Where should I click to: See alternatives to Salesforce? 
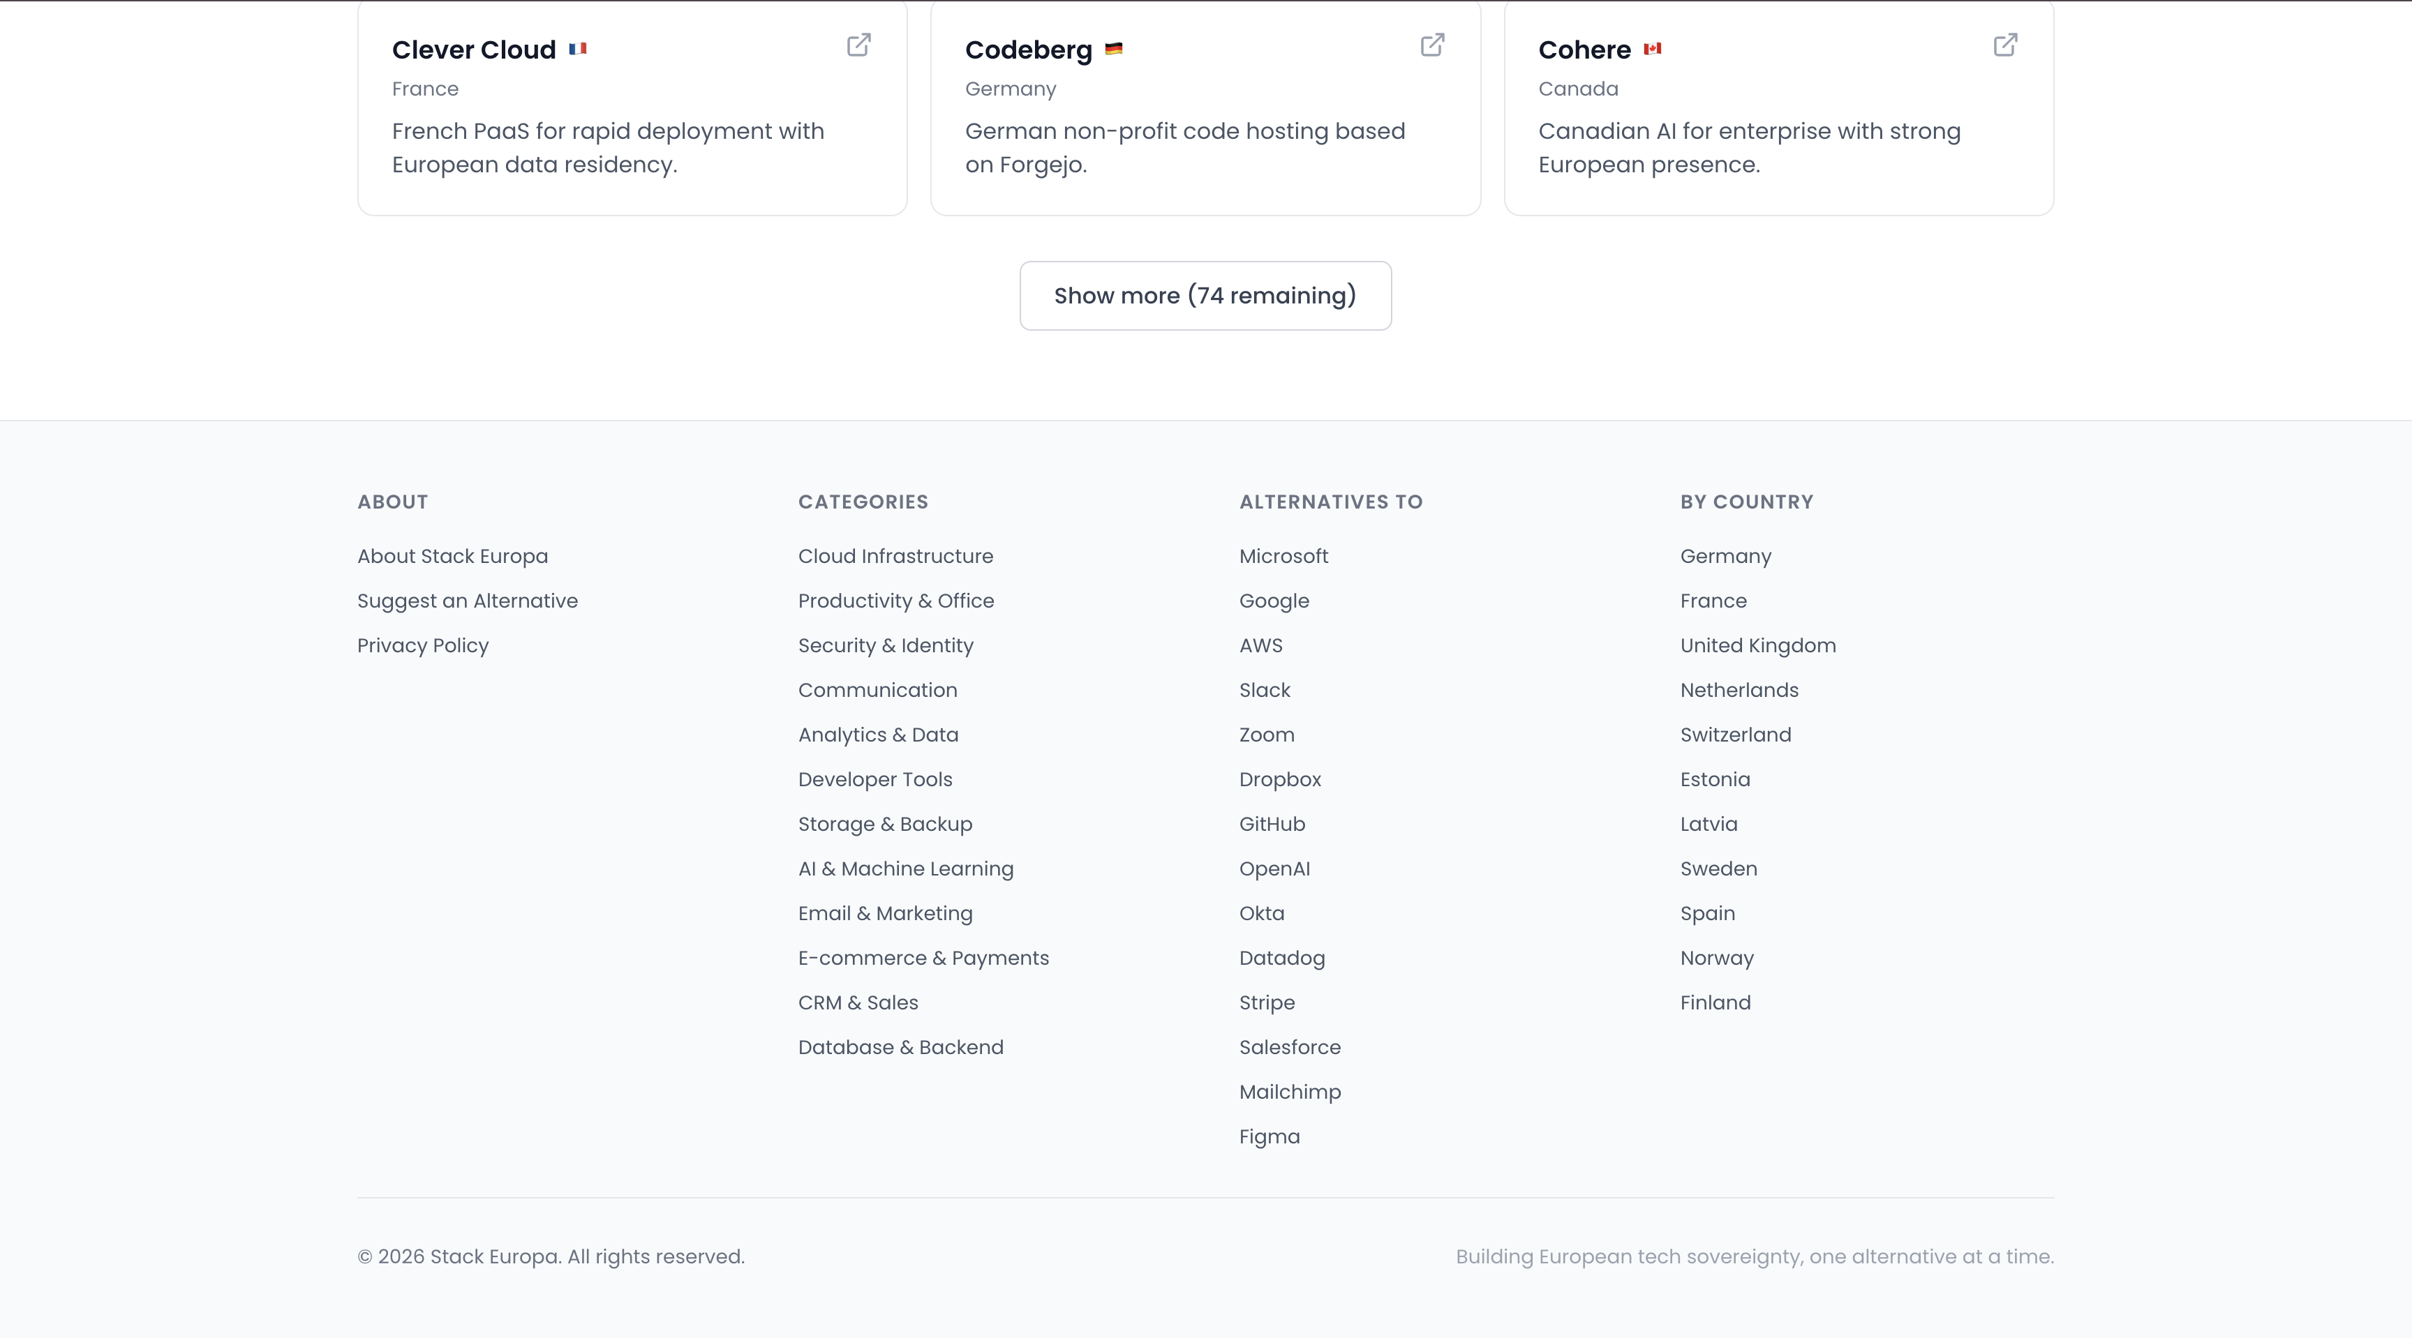1289,1047
